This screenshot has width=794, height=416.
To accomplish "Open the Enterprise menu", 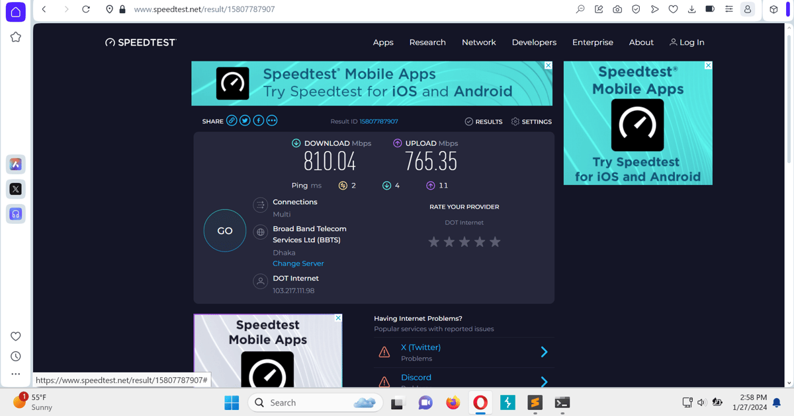I will click(593, 42).
